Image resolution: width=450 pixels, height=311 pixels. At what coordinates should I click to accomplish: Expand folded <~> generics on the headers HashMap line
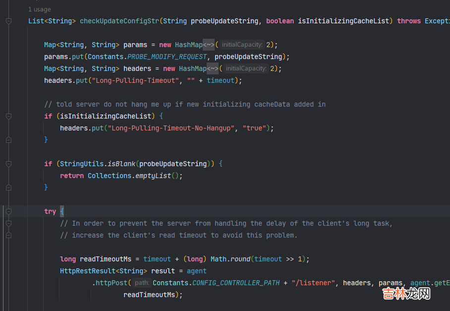click(x=212, y=68)
